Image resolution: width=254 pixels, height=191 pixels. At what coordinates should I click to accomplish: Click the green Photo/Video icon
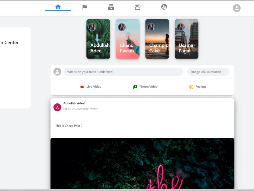[x=135, y=87]
